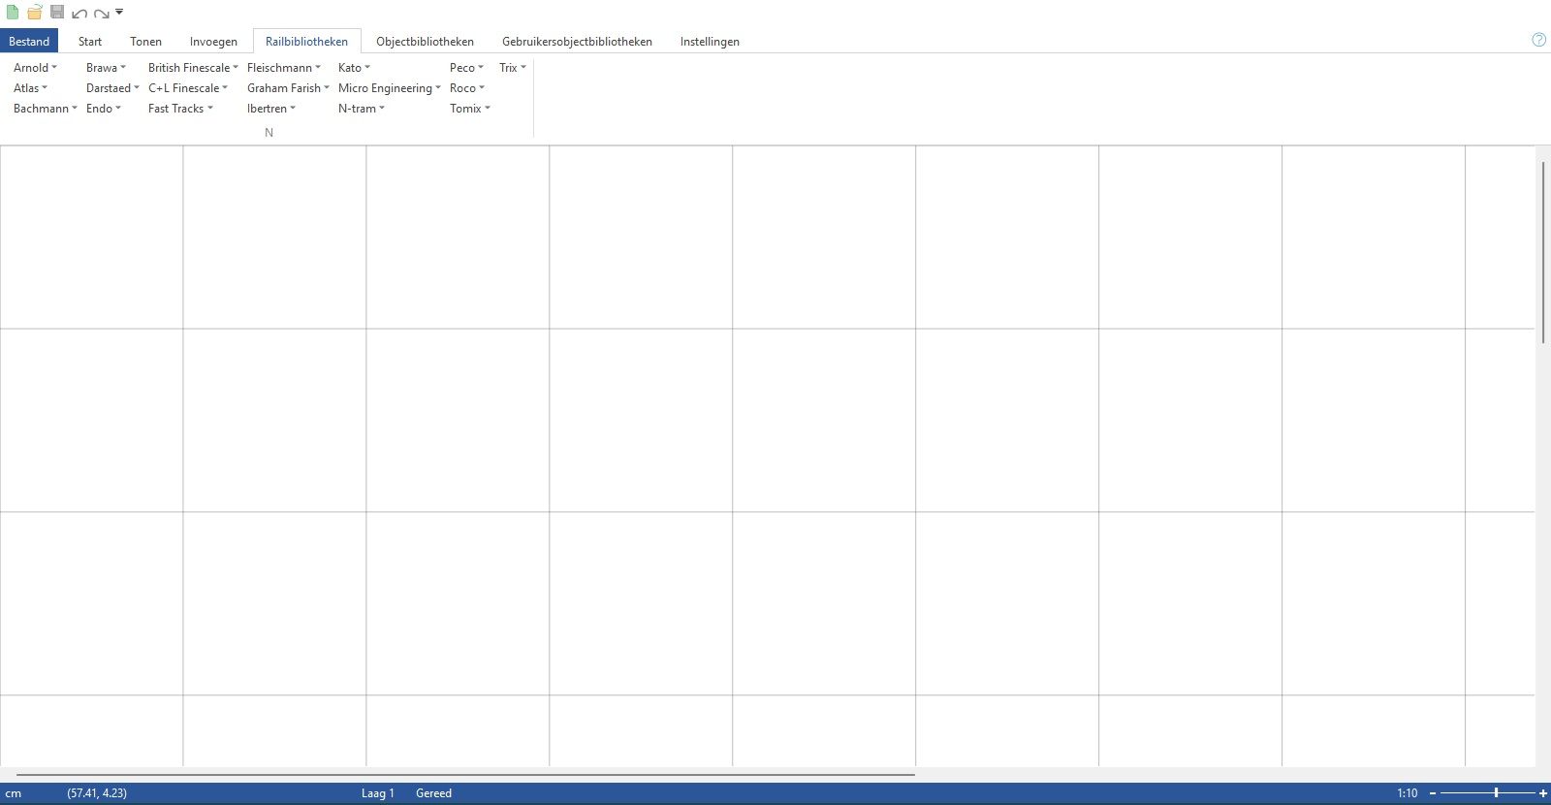Click the Open folder icon
Viewport: 1551px width, 805px height.
(x=35, y=13)
